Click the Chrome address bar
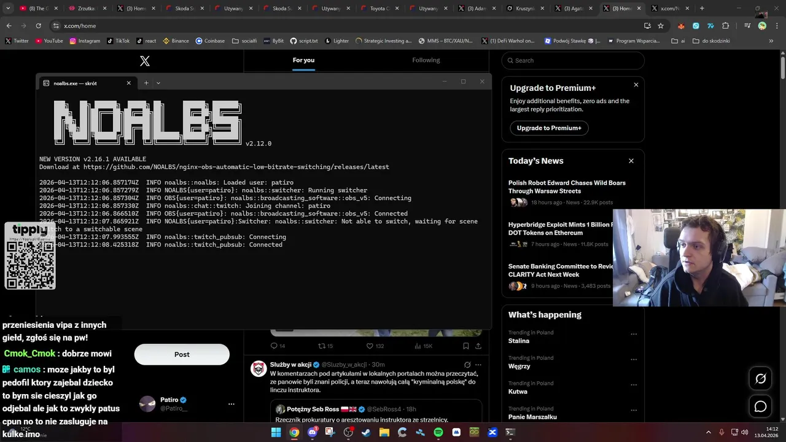Image resolution: width=786 pixels, height=442 pixels. [350, 26]
